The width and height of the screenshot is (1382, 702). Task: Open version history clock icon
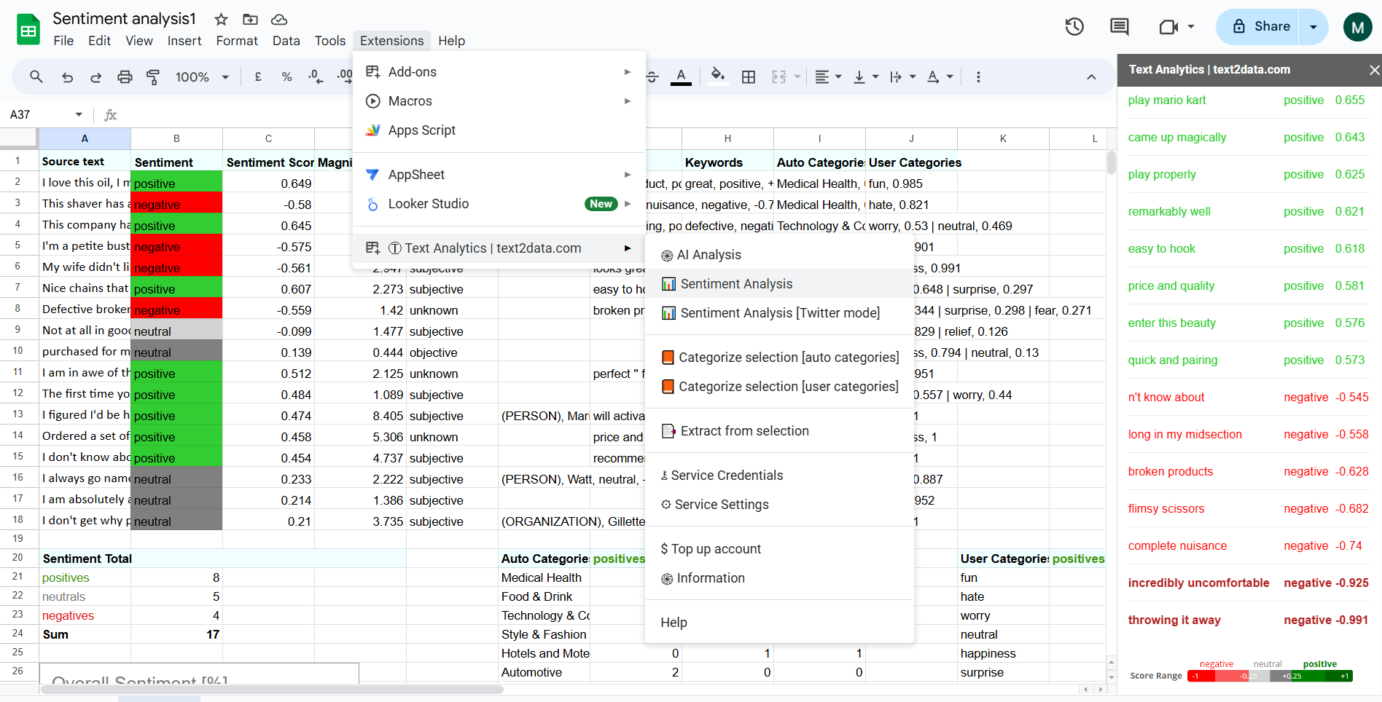tap(1074, 27)
